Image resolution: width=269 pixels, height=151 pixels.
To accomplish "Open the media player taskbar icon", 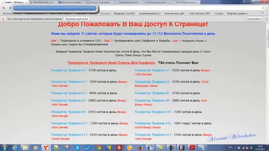I will coord(35,148).
